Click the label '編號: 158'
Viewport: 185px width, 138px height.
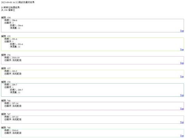coord(6,82)
